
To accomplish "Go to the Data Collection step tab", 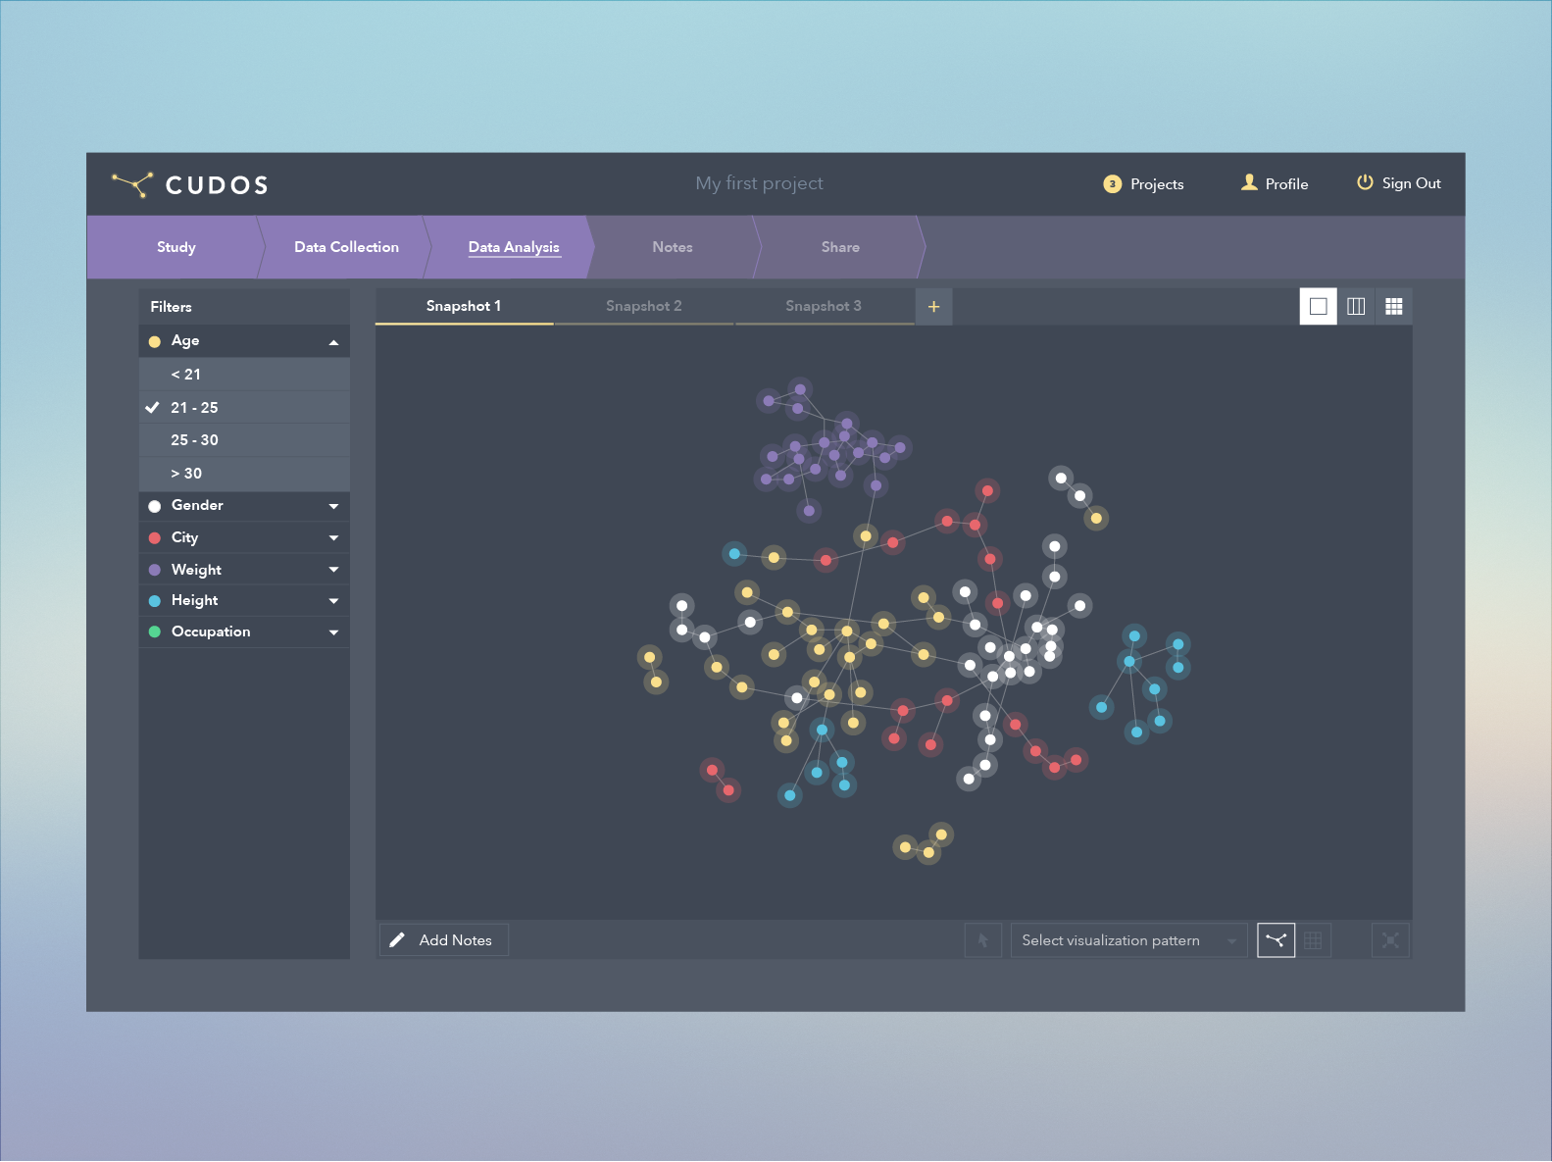I will [x=346, y=247].
